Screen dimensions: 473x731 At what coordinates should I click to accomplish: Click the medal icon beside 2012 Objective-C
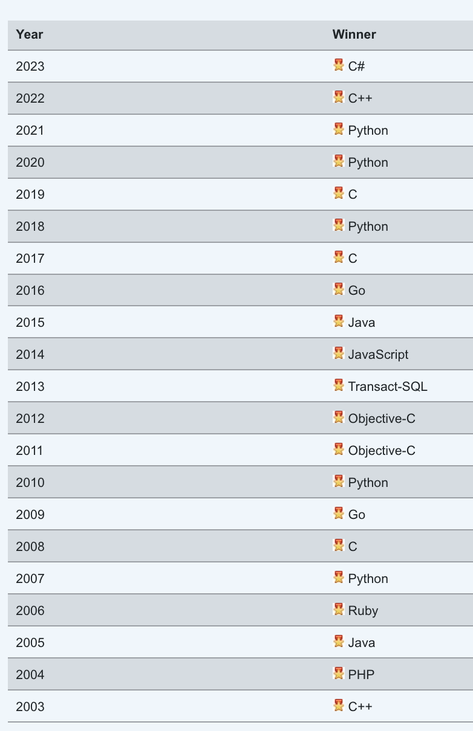[x=339, y=417]
